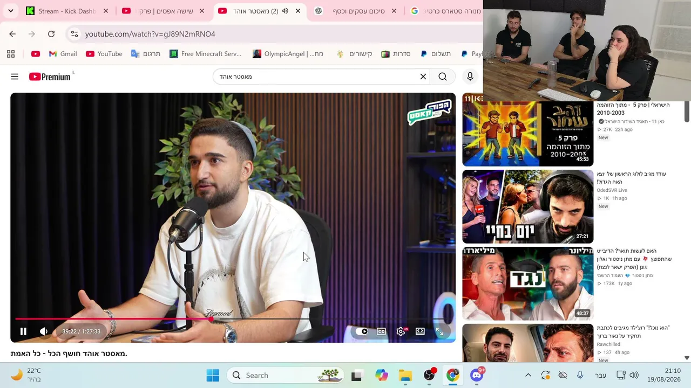Clear the YouTube search box with the X
The image size is (691, 388).
click(x=423, y=77)
